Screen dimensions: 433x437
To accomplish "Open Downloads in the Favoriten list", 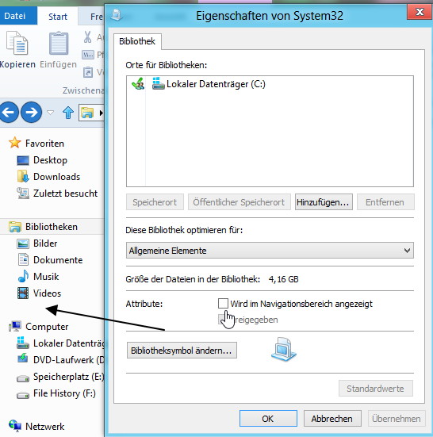I will pyautogui.click(x=56, y=177).
